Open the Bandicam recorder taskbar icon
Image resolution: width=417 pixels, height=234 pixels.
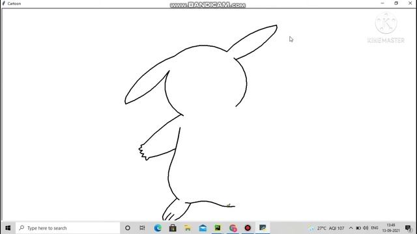click(248, 228)
